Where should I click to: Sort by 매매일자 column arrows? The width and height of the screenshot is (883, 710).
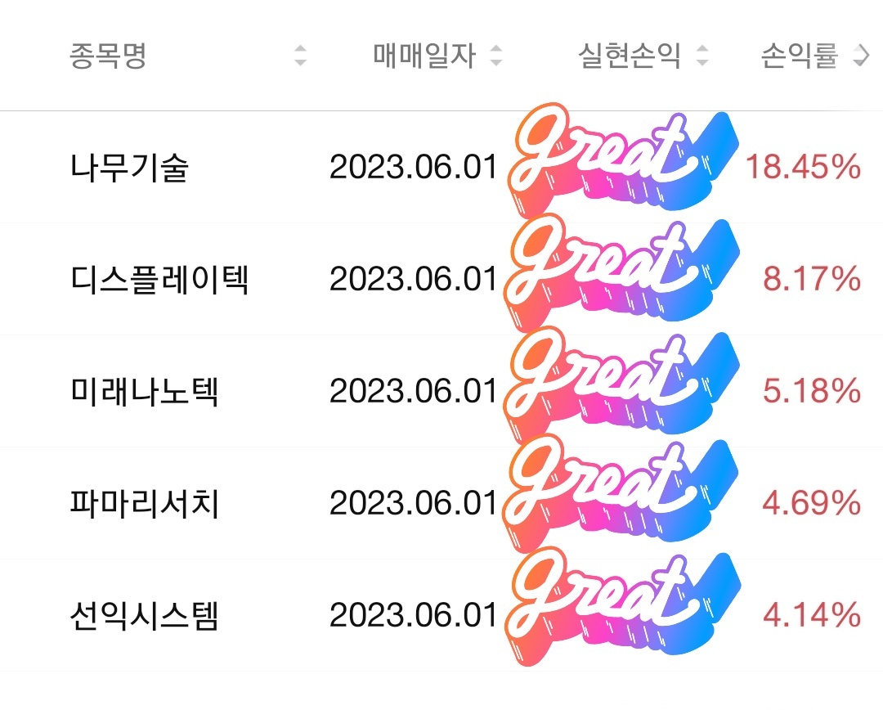[496, 56]
